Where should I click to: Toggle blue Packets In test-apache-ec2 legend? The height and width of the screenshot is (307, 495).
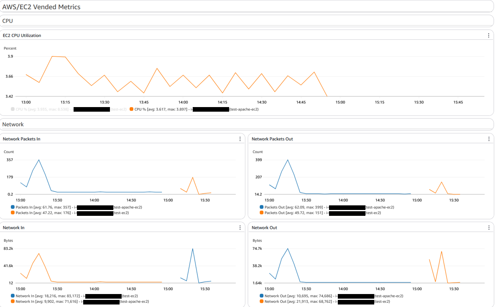(x=13, y=207)
